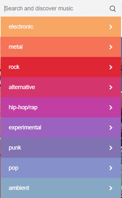Click the chevron beside alternative
122x198 pixels.
[x=111, y=87]
